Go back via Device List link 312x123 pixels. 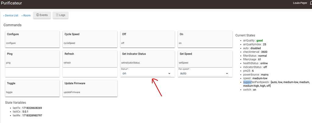(11, 15)
